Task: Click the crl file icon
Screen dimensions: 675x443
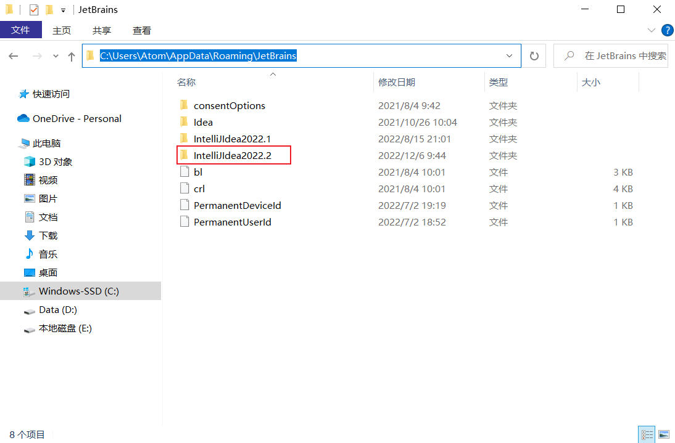Action: pos(184,188)
